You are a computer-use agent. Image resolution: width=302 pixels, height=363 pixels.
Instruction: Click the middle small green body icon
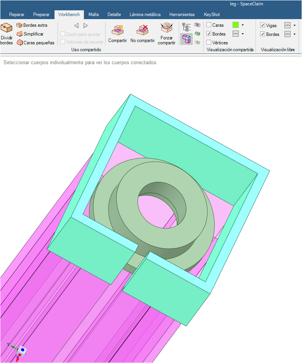point(197,34)
